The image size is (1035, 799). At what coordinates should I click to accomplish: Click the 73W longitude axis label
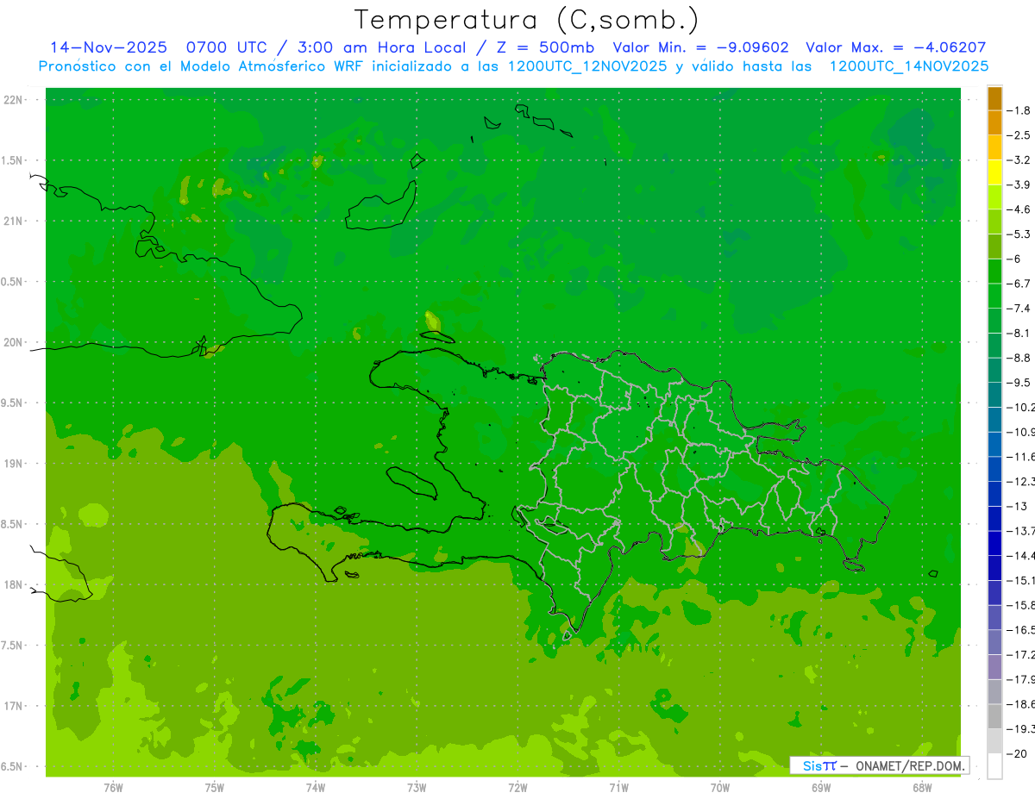click(x=417, y=787)
